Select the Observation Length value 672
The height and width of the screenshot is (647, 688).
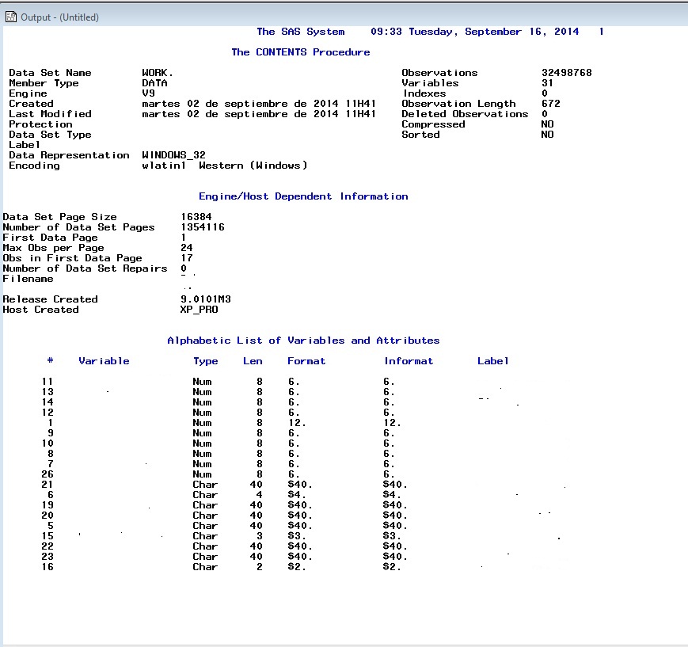(550, 104)
